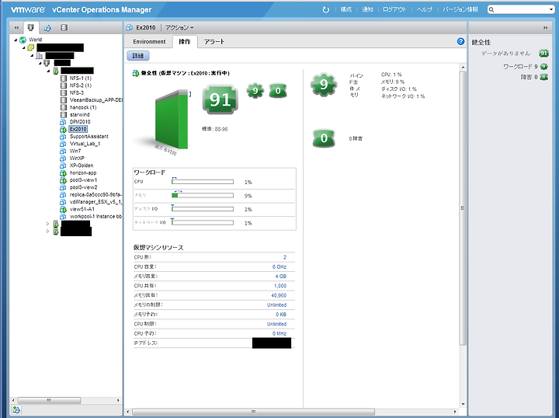Click the large 9 workload gear badge
Screen dimensions: 559x418
[x=323, y=85]
